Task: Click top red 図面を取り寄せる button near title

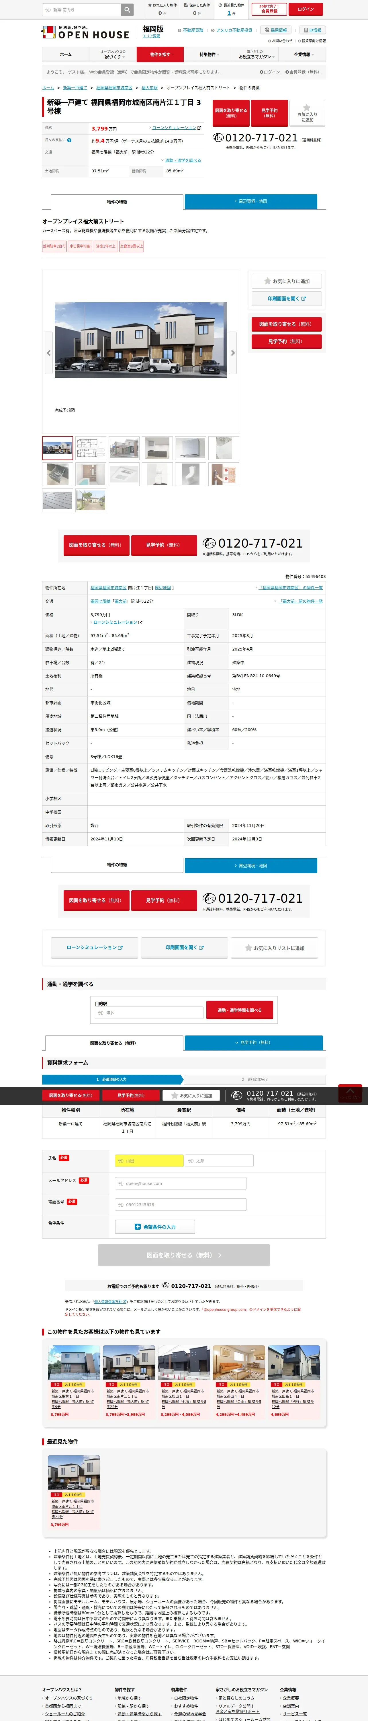Action: (231, 113)
